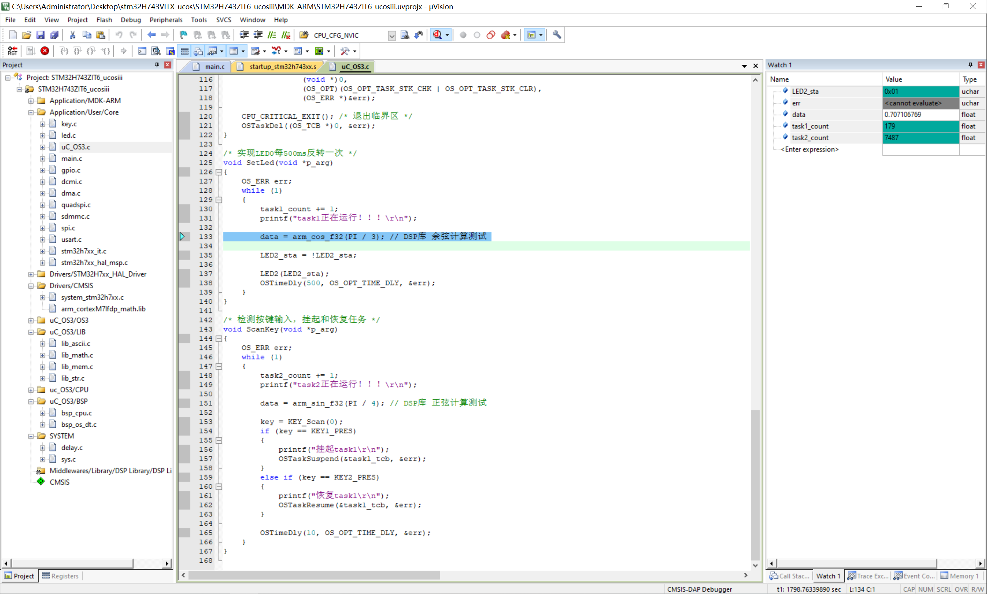Toggle the Command window button
Viewport: 987px width, 594px height.
tap(142, 51)
